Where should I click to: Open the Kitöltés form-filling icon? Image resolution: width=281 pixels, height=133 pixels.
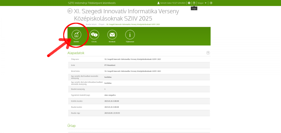point(76,34)
